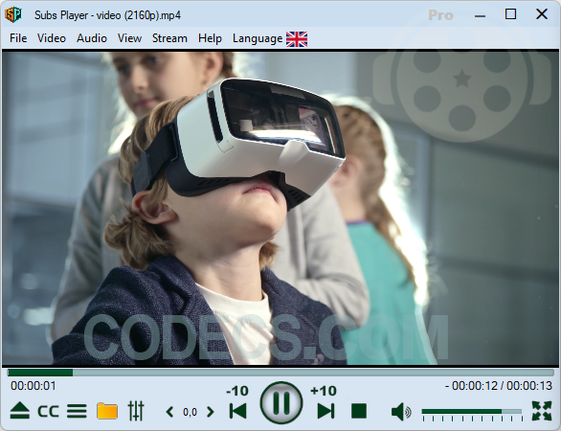Toggle subtitles with the CC icon
The height and width of the screenshot is (431, 561).
[x=48, y=411]
